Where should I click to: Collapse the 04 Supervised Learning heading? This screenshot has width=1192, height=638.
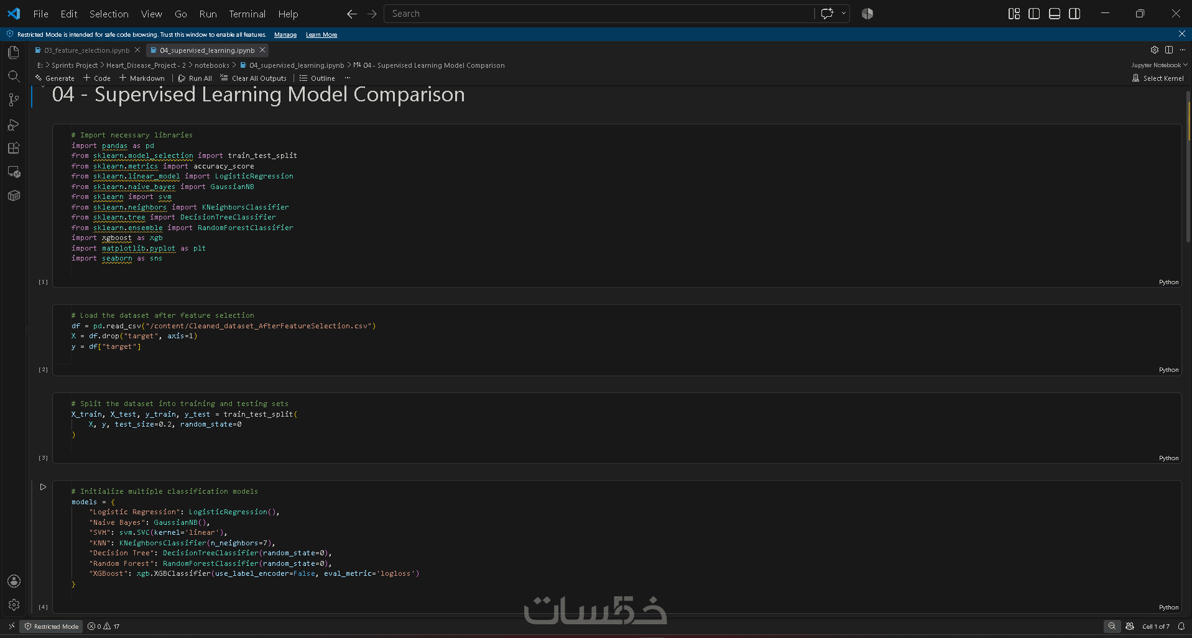click(x=43, y=88)
